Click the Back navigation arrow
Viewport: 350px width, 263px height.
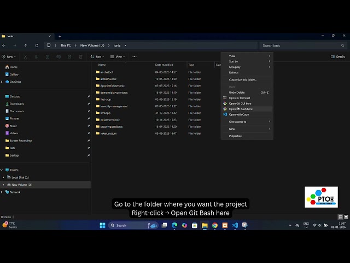[4, 45]
